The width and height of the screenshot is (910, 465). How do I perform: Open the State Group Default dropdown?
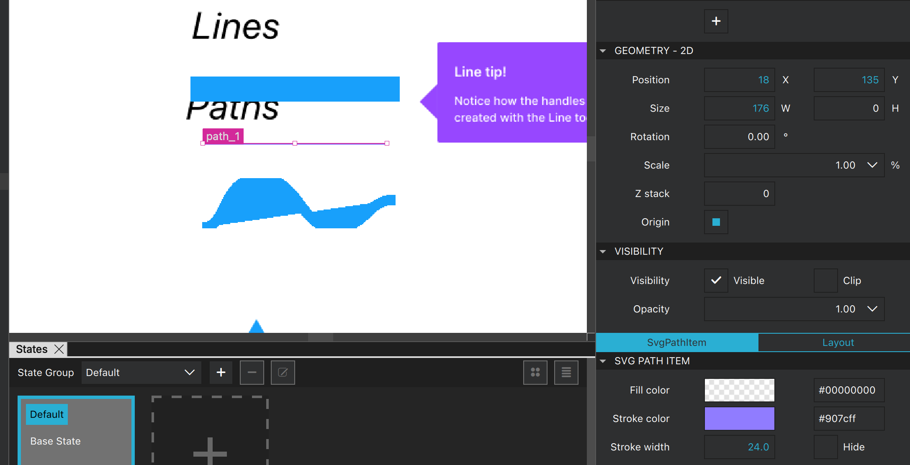pyautogui.click(x=141, y=372)
